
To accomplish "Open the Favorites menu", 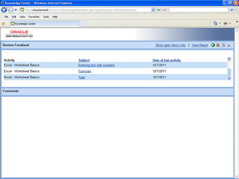I will [34, 17].
